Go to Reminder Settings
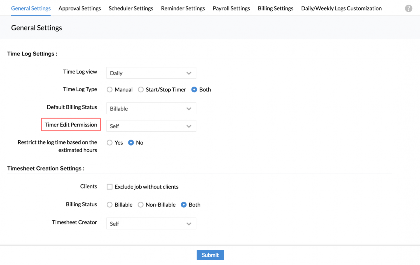The image size is (420, 265). tap(183, 8)
